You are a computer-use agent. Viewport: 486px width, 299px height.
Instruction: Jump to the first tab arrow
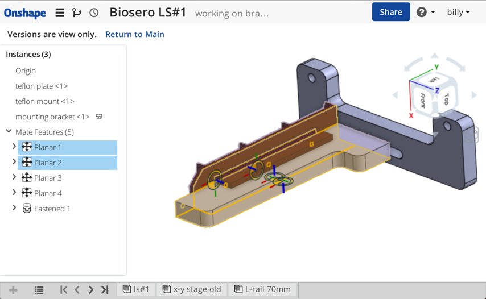click(x=64, y=290)
